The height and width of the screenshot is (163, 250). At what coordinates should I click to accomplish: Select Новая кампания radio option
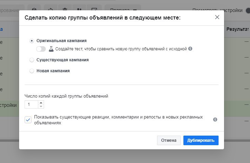[32, 71]
